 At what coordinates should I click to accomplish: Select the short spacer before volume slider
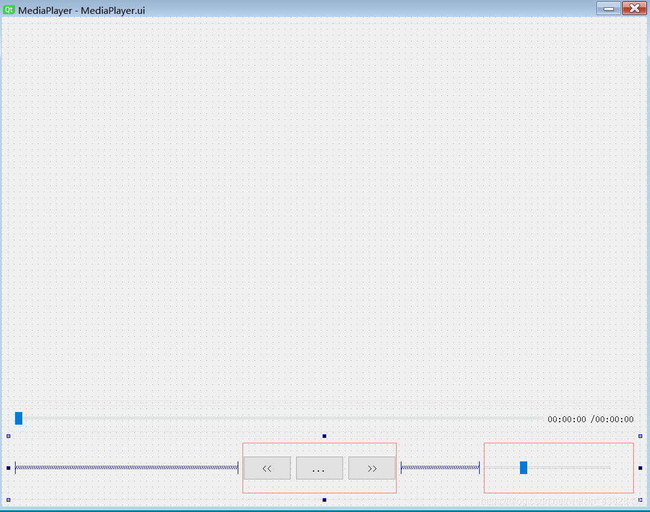point(440,467)
